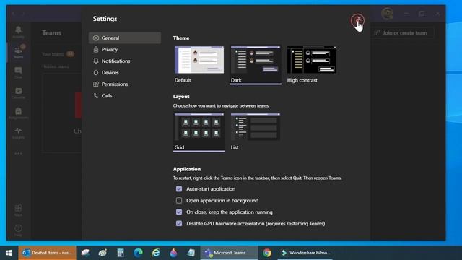
Task: Open Activity in the Teams sidebar
Action: pos(18,32)
